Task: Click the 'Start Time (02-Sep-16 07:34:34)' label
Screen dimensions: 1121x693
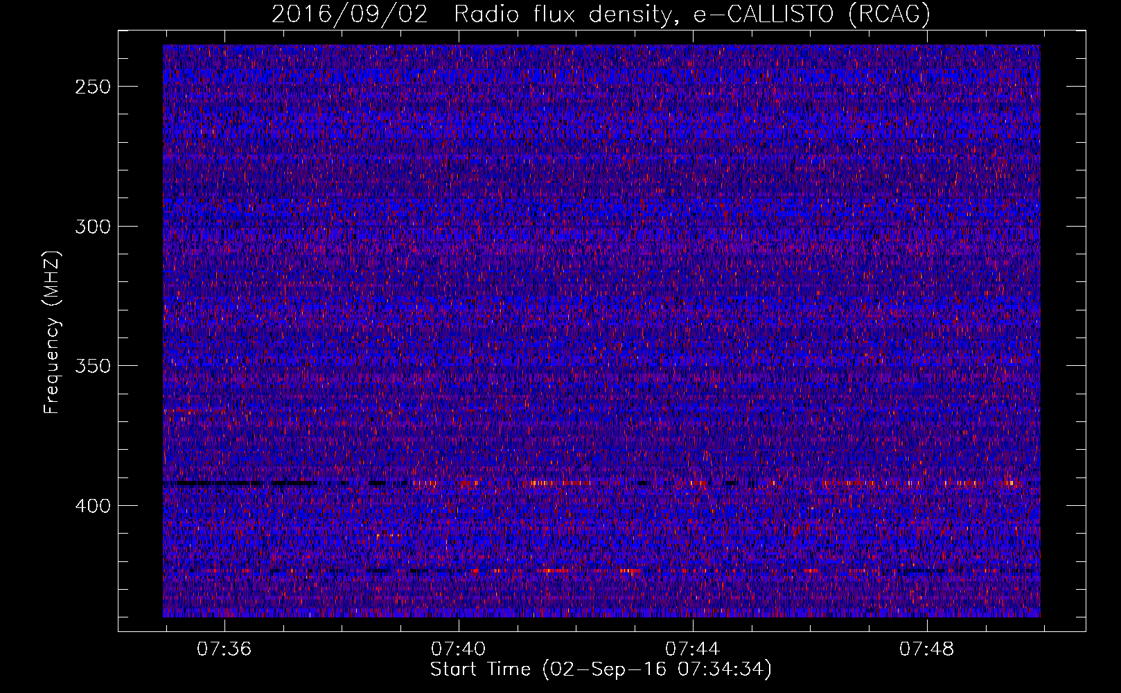Action: point(601,669)
